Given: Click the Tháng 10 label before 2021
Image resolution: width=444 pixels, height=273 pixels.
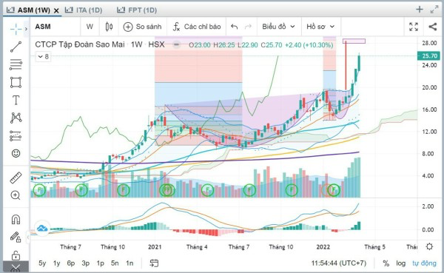Looking at the screenshot, I should click(112, 247).
